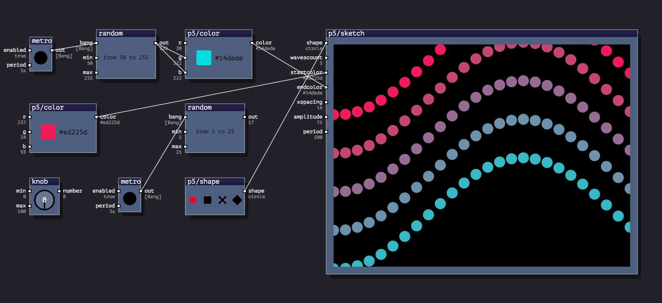
Task: Trigger the black circle in metro next to knob
Action: coord(130,199)
